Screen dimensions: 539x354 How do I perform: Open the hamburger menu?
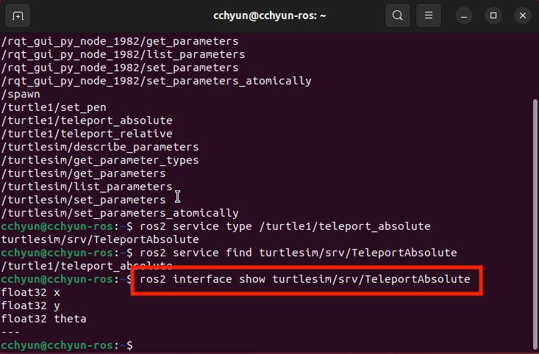pyautogui.click(x=428, y=15)
